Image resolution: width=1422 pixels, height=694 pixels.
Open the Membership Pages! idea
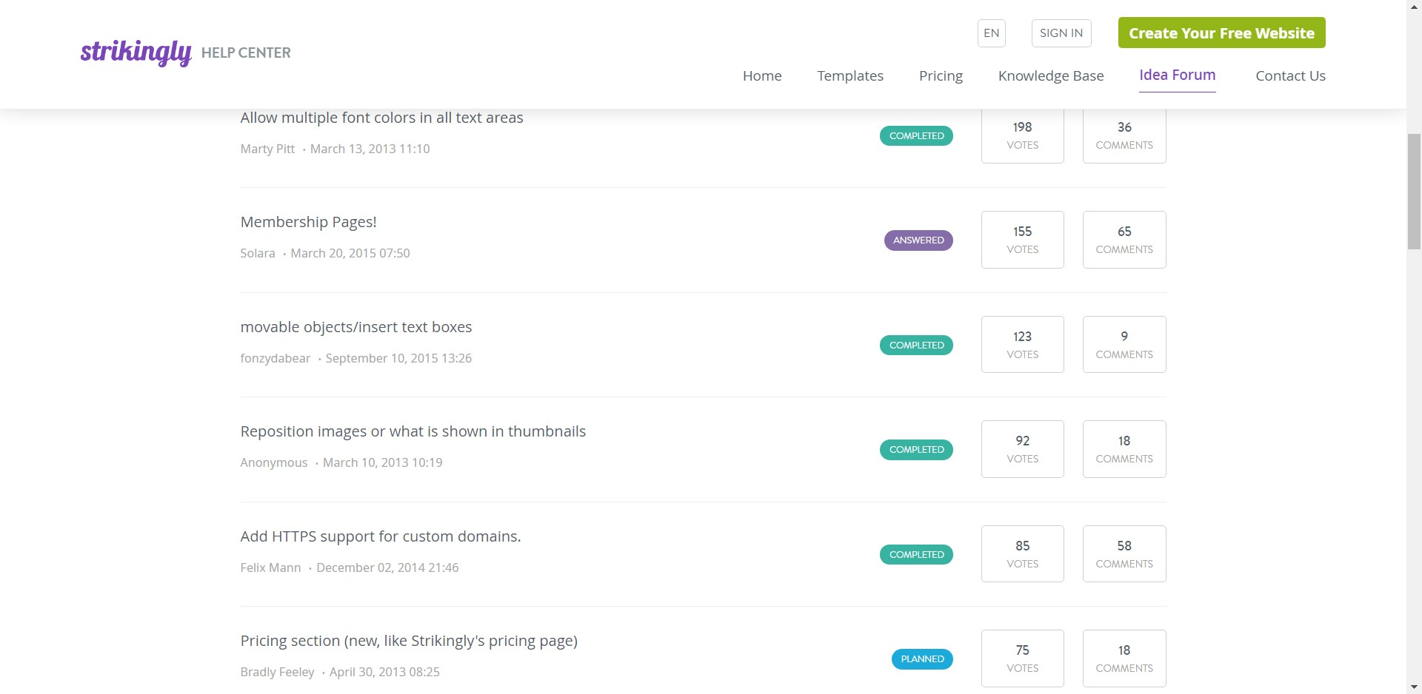point(308,221)
